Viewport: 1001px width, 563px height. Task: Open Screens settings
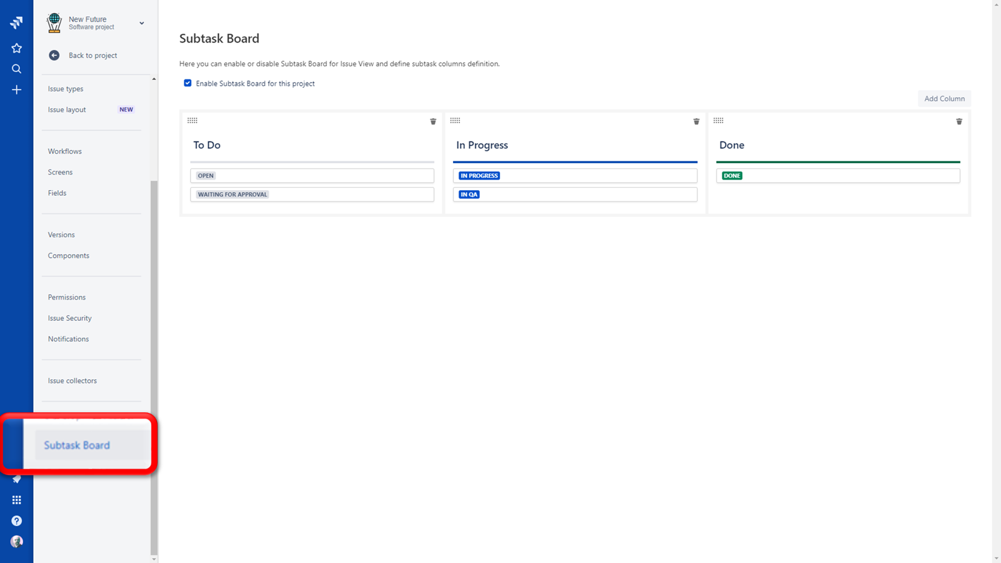(x=60, y=172)
